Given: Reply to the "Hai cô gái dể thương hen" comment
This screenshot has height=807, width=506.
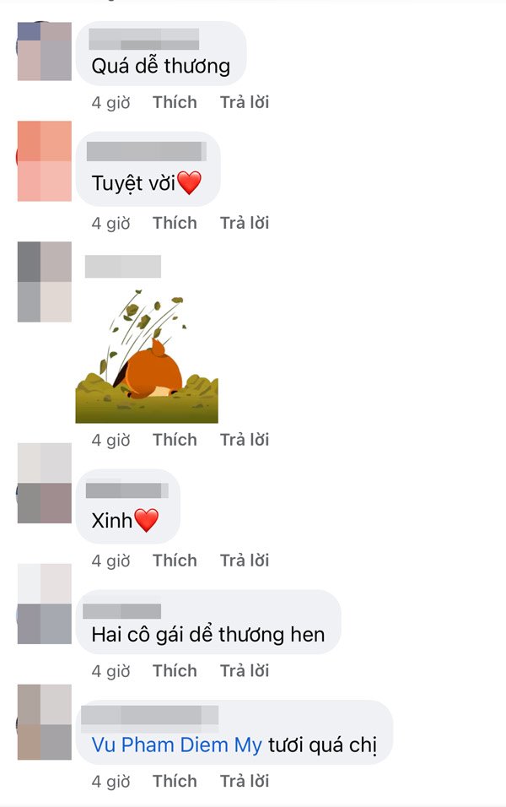Looking at the screenshot, I should click(245, 671).
